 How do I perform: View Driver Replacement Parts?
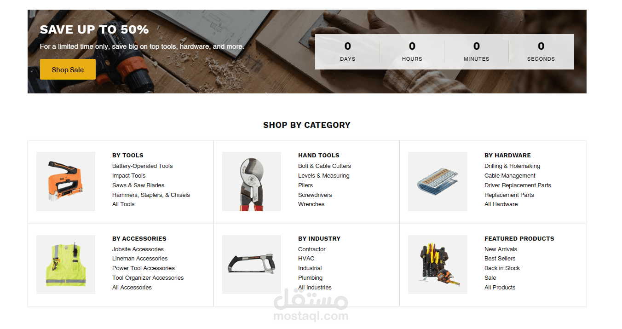click(x=518, y=185)
